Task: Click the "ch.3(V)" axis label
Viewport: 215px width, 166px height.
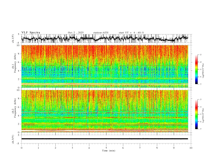Action: (x=13, y=139)
